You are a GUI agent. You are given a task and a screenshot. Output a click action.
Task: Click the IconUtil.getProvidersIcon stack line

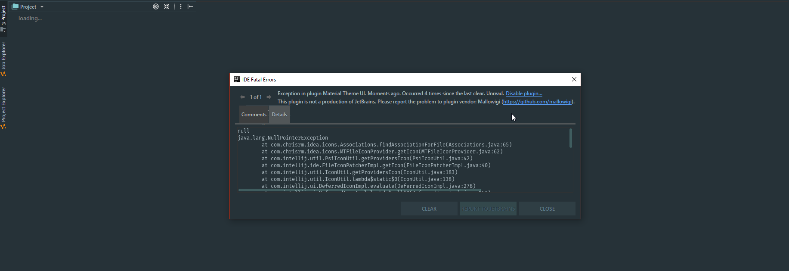359,172
